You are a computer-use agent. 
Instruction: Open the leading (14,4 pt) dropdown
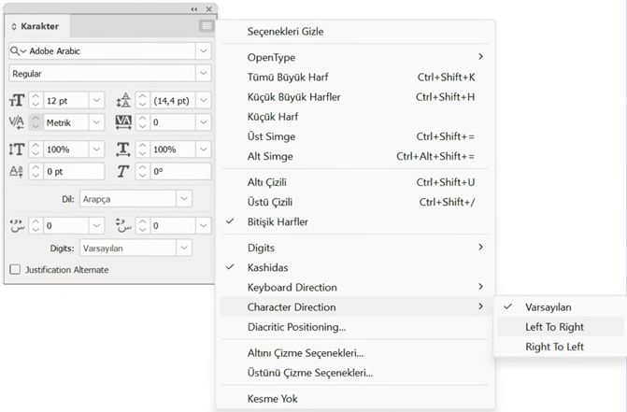click(x=203, y=100)
